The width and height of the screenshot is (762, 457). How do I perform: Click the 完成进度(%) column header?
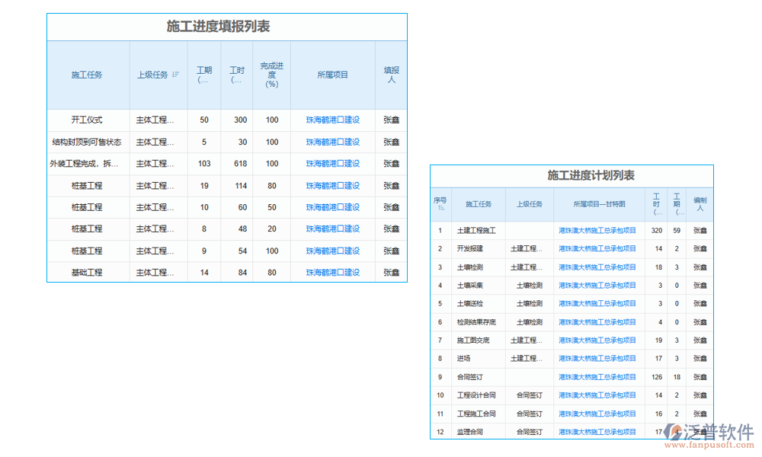click(271, 75)
